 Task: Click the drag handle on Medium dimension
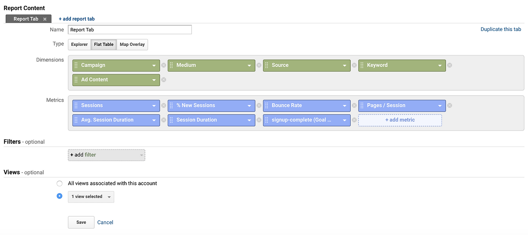(x=172, y=65)
